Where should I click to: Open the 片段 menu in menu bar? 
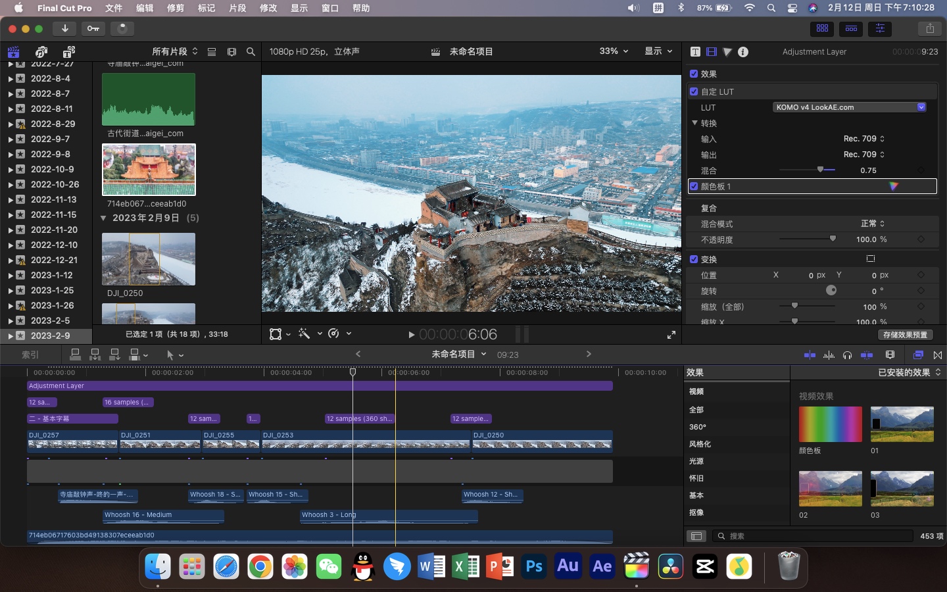(x=237, y=8)
